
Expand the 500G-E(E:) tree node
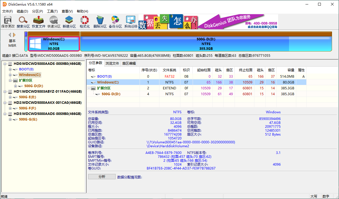point(10,97)
